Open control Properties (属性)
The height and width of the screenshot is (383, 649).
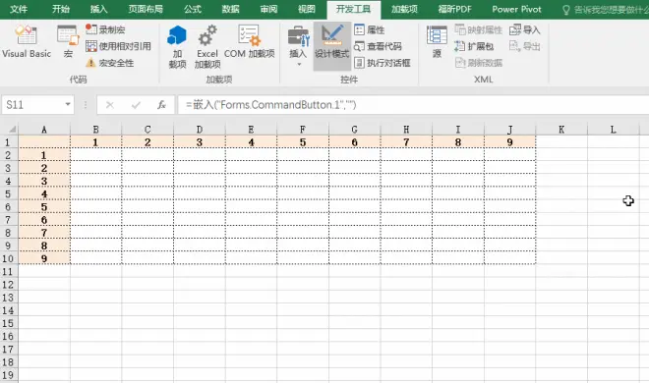click(x=370, y=29)
